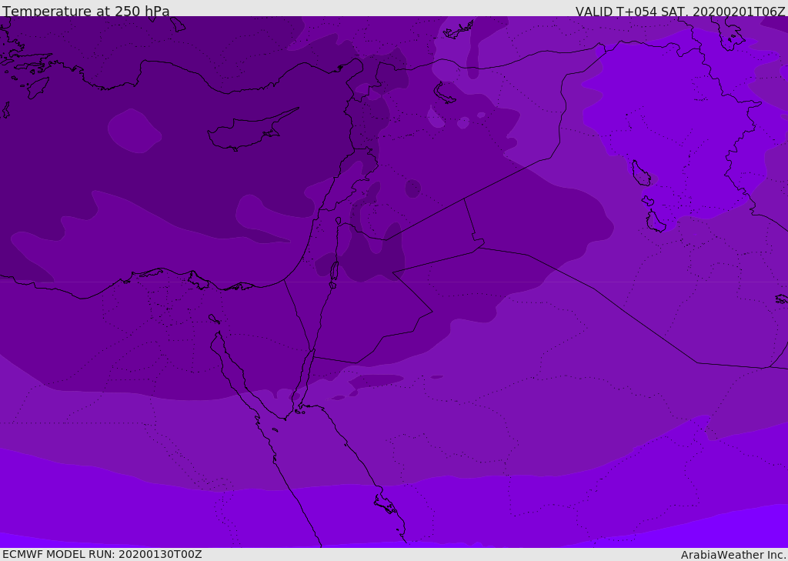
Task: Click the 'VALID T+054 SAT. 20200201T06Z' label
Action: (x=680, y=12)
